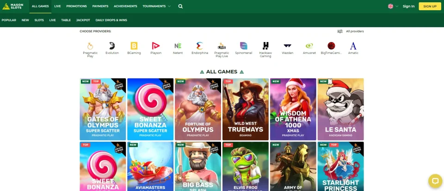This screenshot has height=191, width=444.
Task: Select the Playson provider icon
Action: pos(156,46)
